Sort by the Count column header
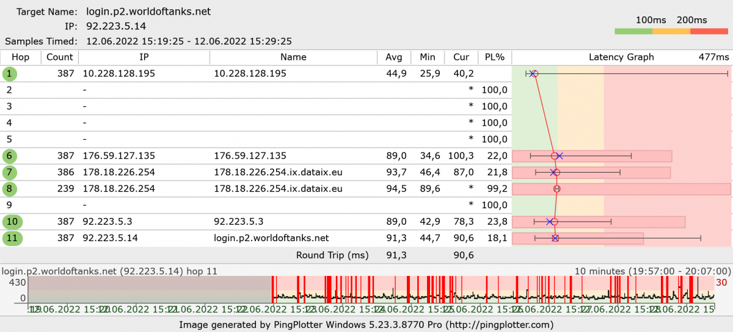The height and width of the screenshot is (332, 733). tap(59, 57)
